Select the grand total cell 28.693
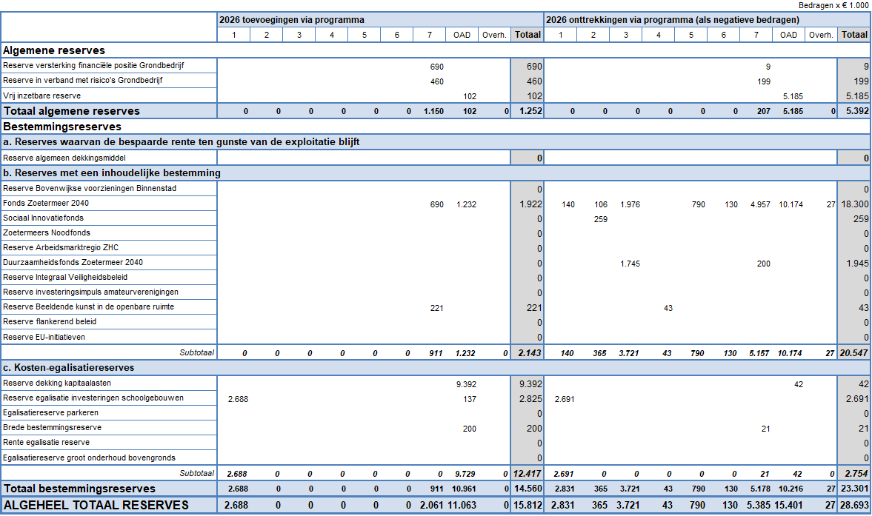This screenshot has width=872, height=516. click(854, 506)
